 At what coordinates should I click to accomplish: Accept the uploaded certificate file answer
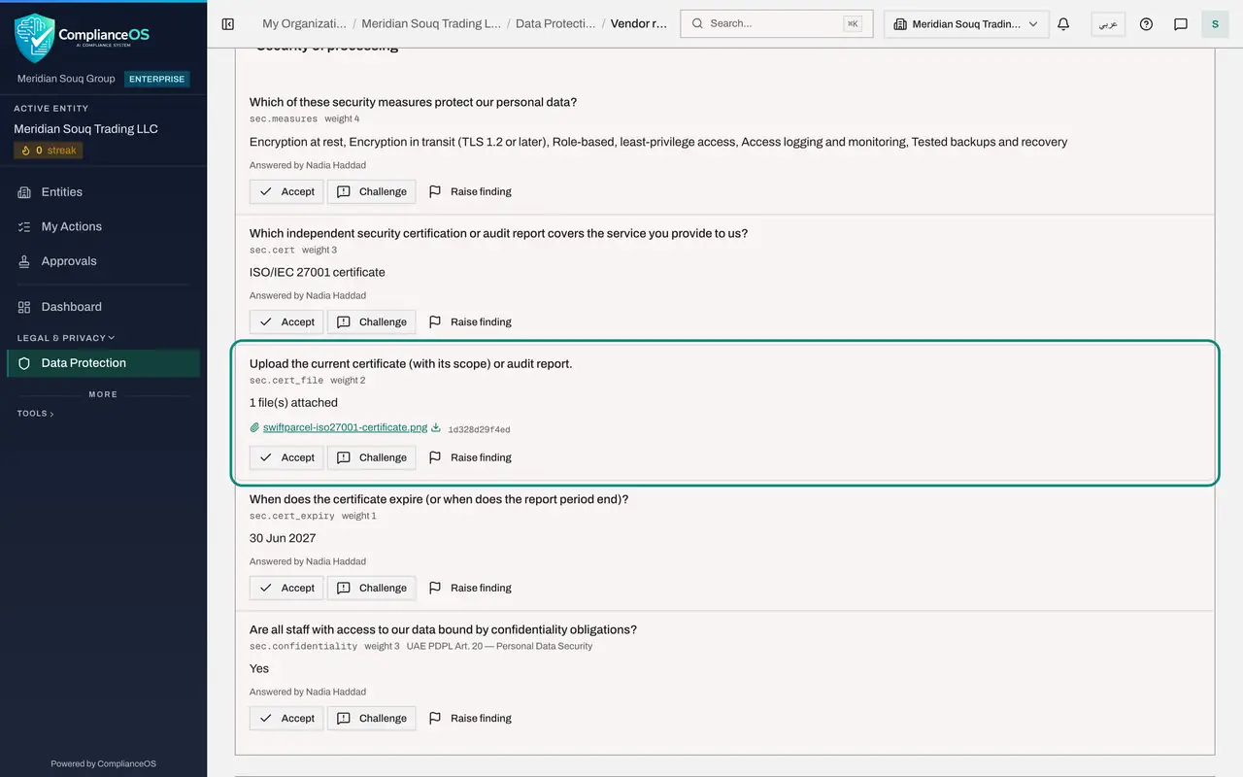(286, 457)
